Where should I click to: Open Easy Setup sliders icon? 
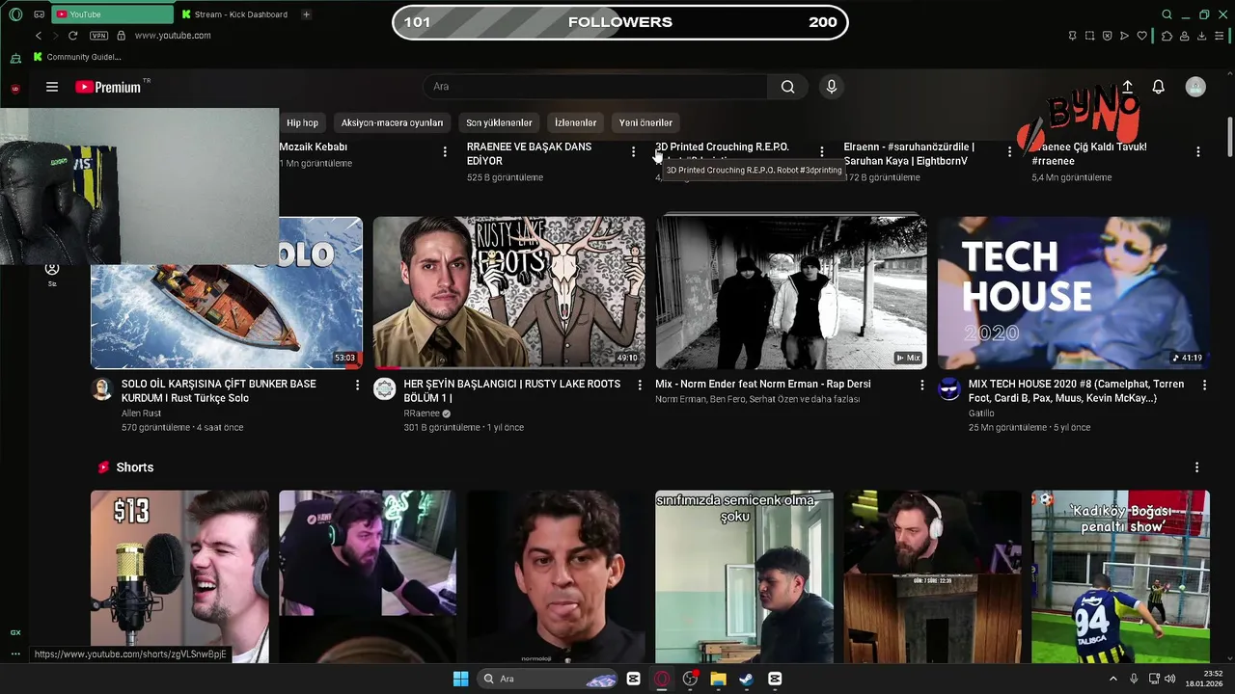(x=1221, y=36)
